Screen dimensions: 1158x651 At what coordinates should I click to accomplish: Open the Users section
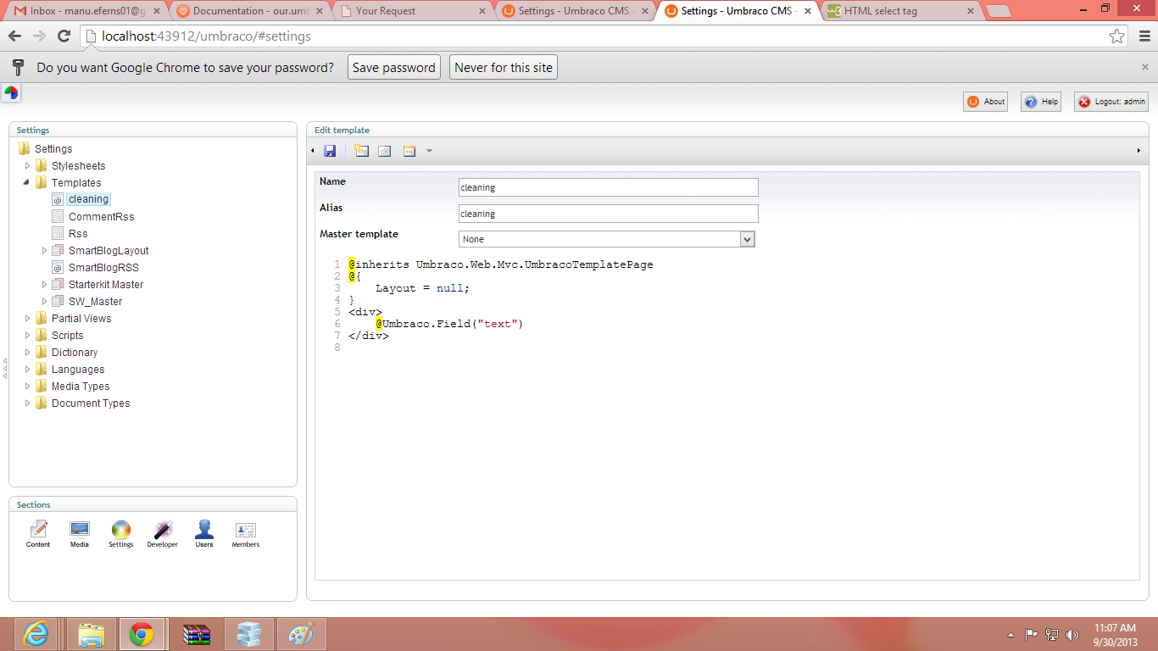(x=204, y=535)
